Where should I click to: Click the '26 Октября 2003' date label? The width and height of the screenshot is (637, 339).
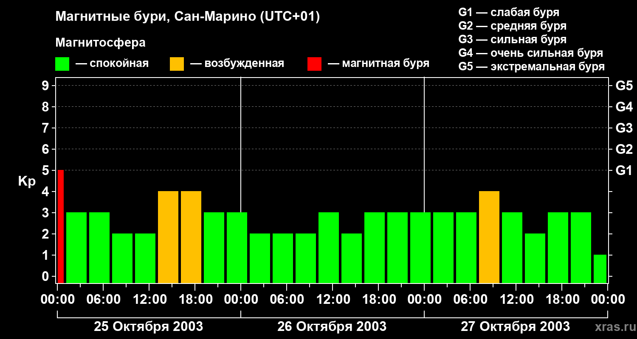click(332, 327)
